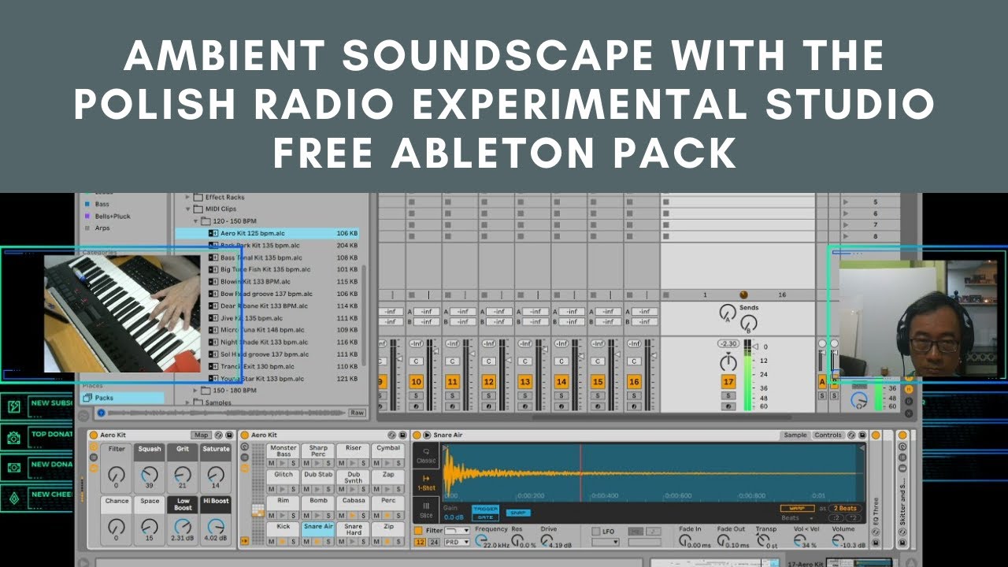This screenshot has height=567, width=1008.
Task: Click the Send B knob on track 17
Action: pyautogui.click(x=749, y=323)
